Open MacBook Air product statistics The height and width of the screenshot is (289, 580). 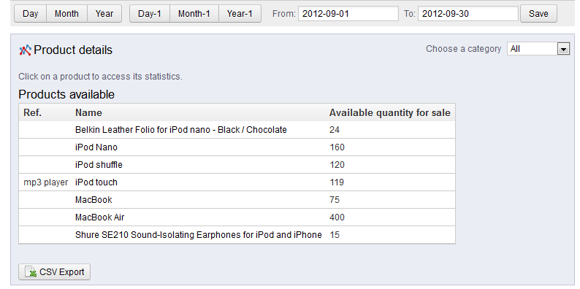pos(100,217)
